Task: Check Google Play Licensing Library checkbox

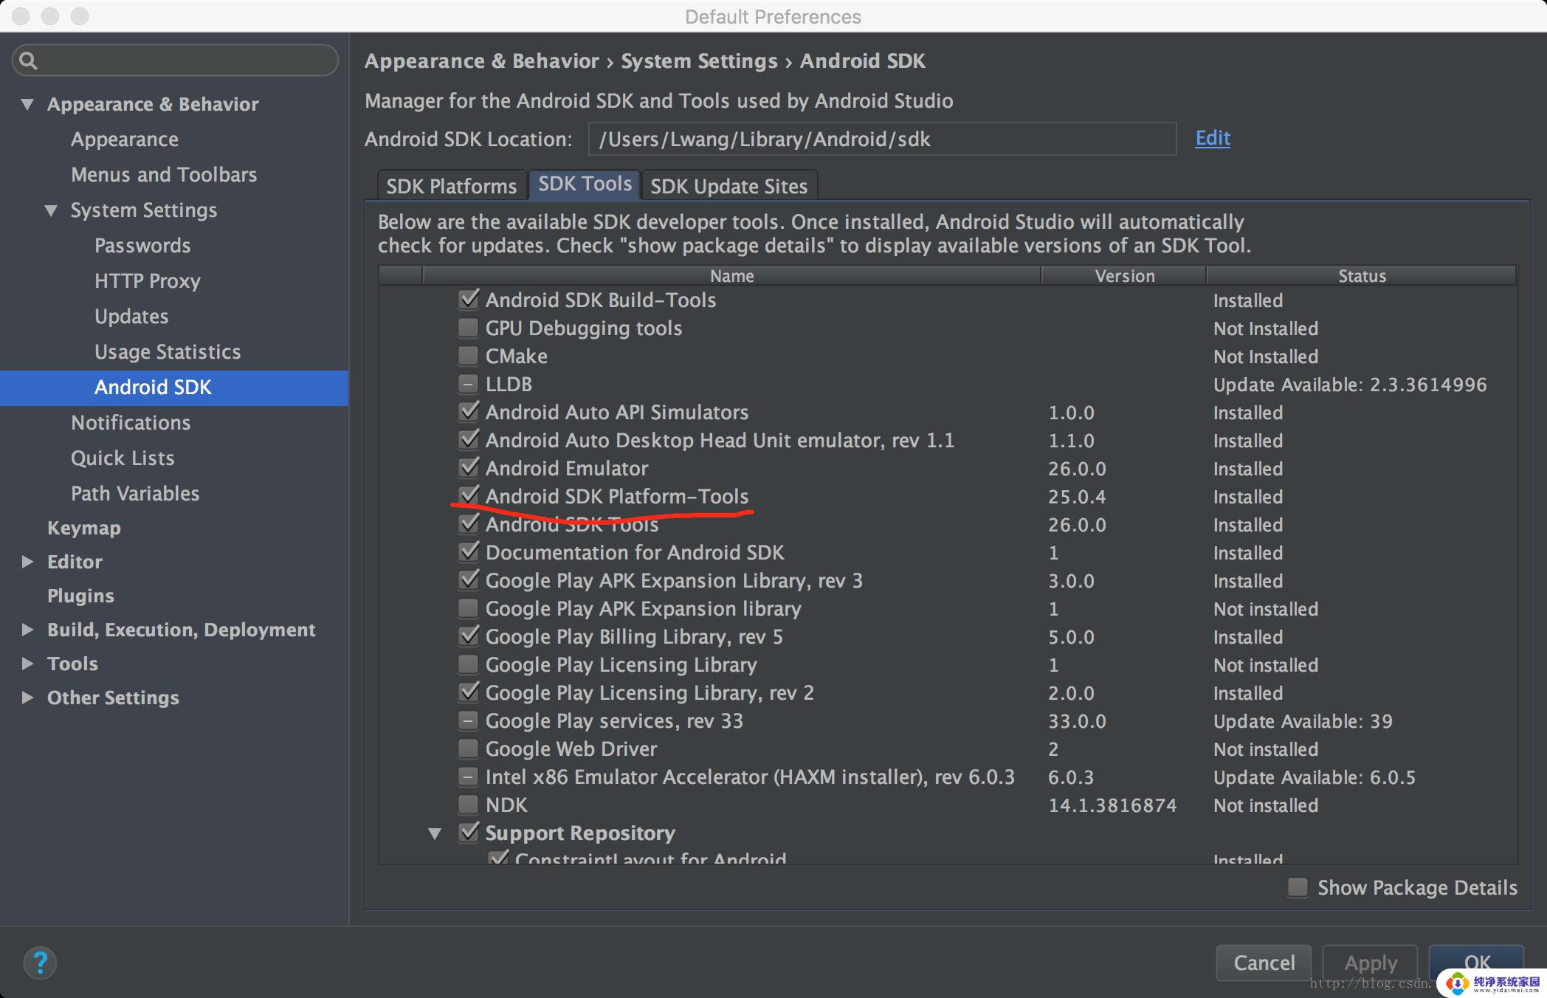Action: 469,664
